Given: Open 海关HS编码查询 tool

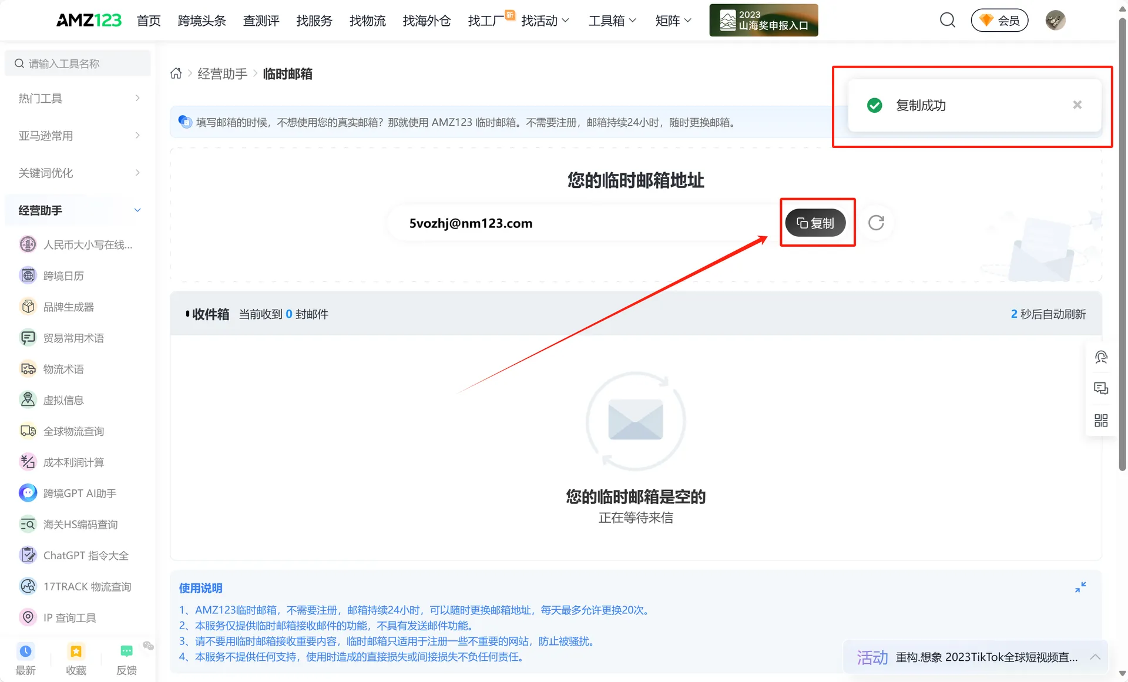Looking at the screenshot, I should (x=68, y=525).
